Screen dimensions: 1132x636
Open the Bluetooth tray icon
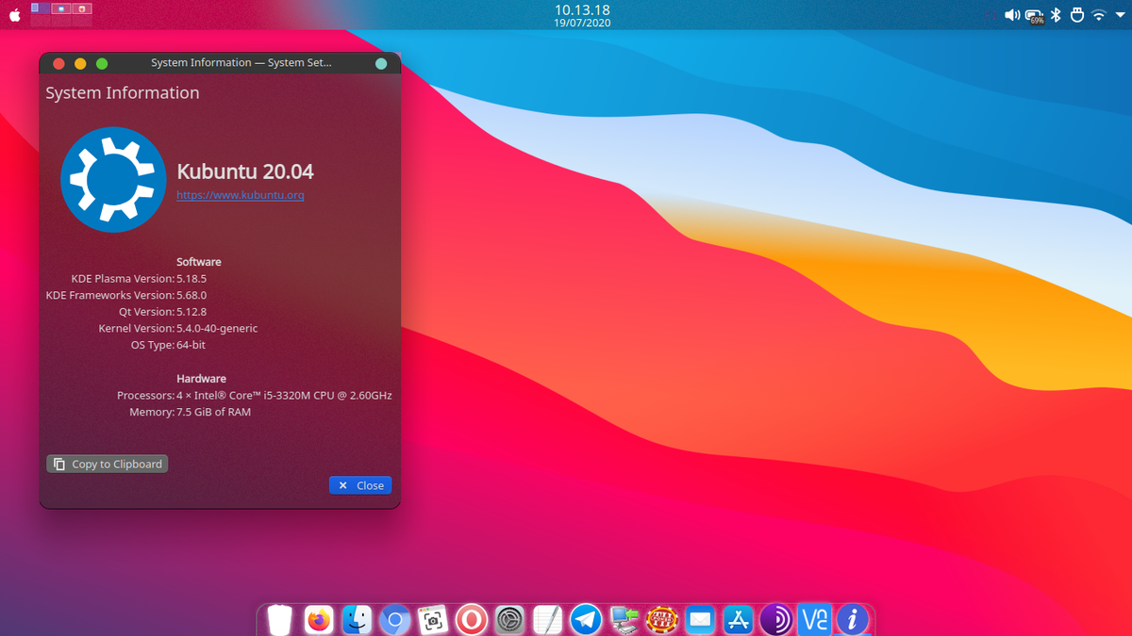coord(1056,15)
